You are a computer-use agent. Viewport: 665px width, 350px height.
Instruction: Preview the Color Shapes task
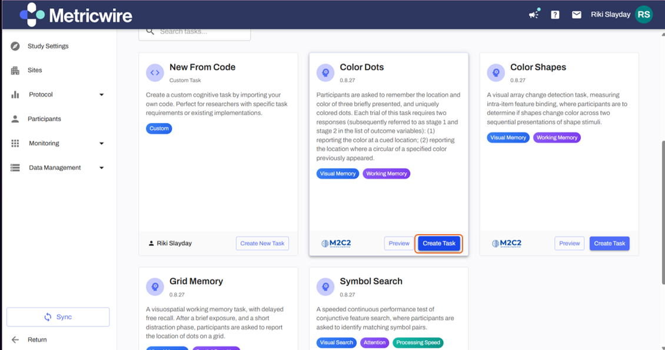[569, 244]
